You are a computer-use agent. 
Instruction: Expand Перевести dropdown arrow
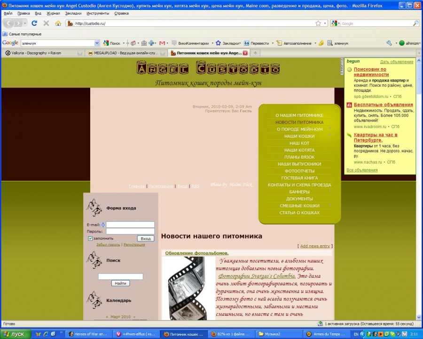coord(273,43)
